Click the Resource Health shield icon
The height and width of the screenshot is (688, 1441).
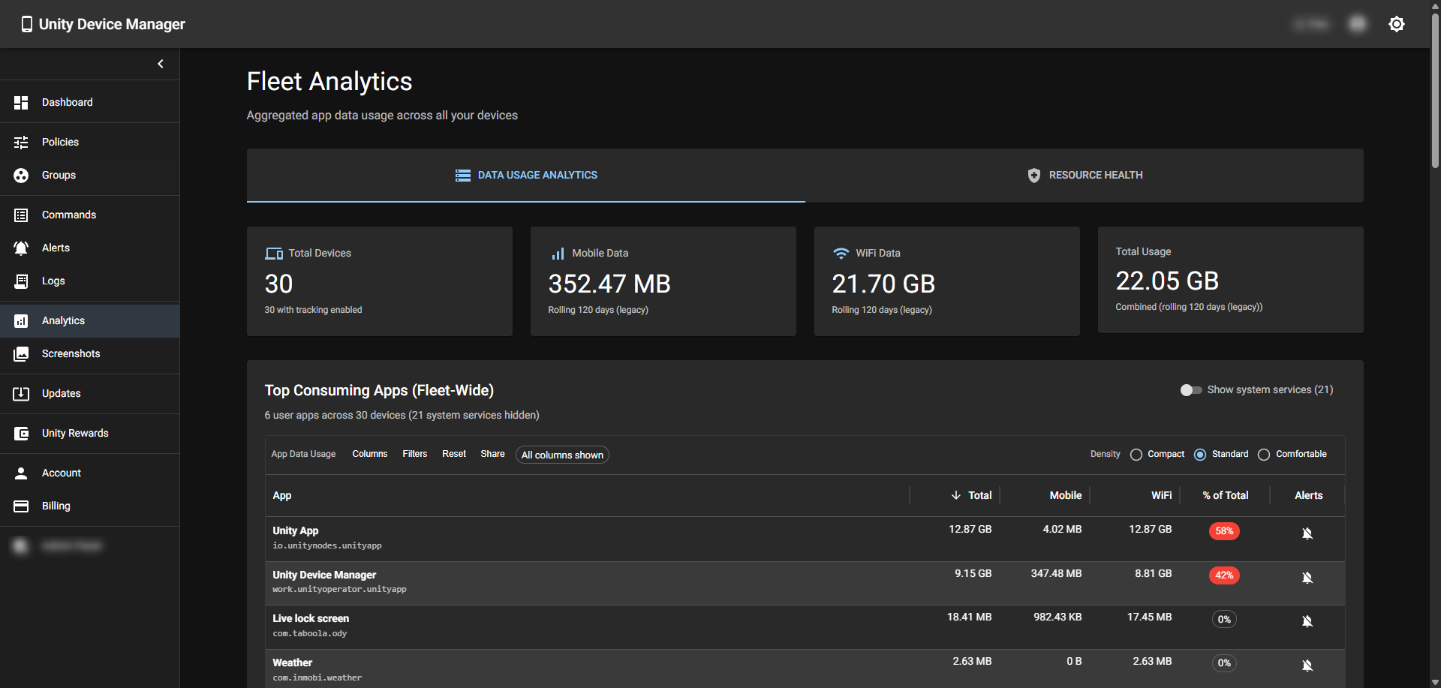point(1033,176)
